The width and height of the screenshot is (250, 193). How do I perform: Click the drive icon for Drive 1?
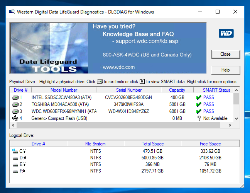[x=15, y=97]
